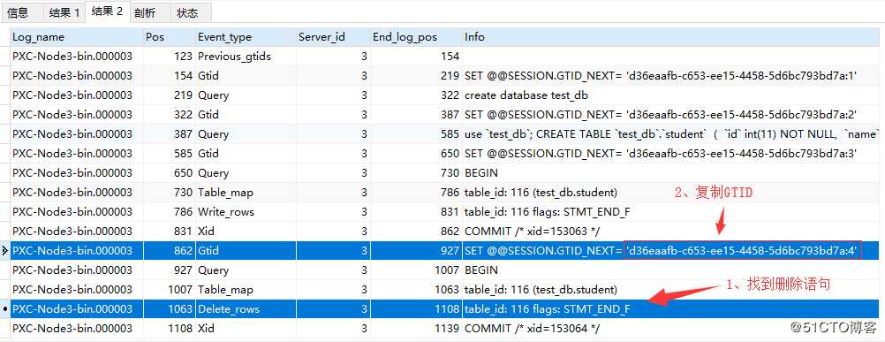Viewport: 885px width, 342px height.
Task: Click the Query event cell at Pos 387
Action: (x=246, y=134)
